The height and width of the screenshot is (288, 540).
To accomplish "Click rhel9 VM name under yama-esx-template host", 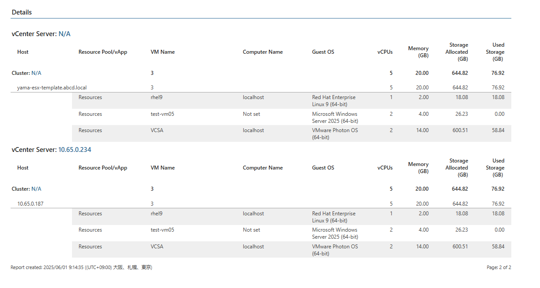I will pyautogui.click(x=157, y=97).
